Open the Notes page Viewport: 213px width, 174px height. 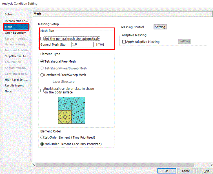click(x=9, y=91)
